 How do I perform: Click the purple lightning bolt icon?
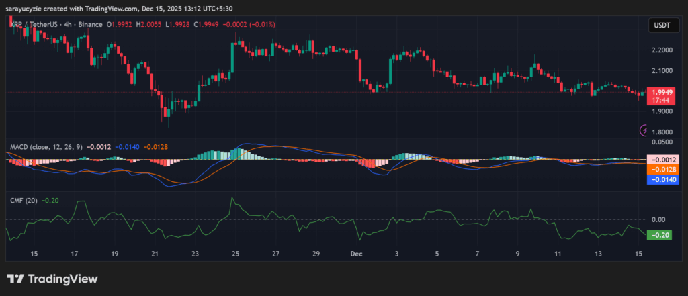644,131
